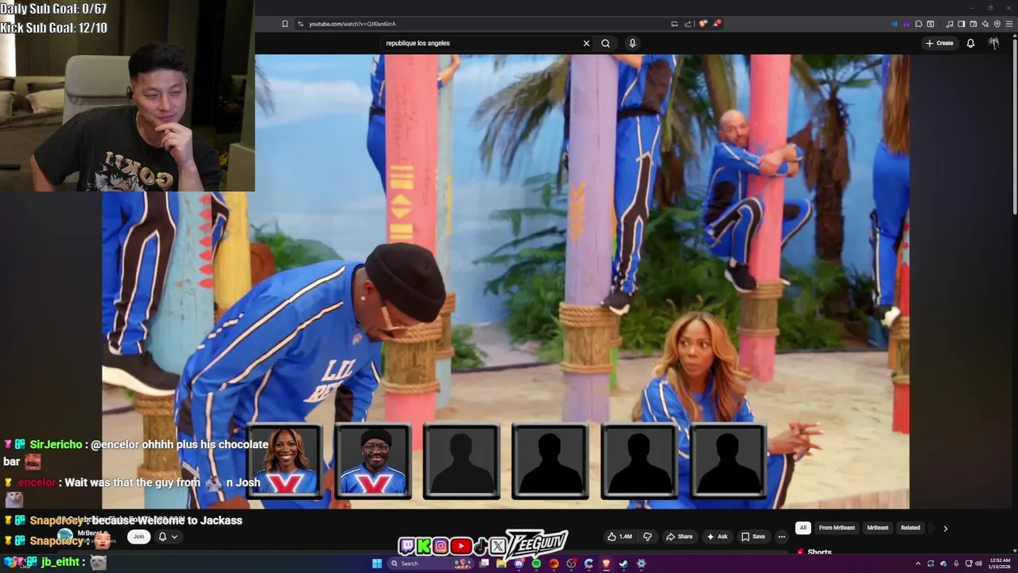Open Steam from the taskbar
The height and width of the screenshot is (573, 1018).
pyautogui.click(x=623, y=563)
